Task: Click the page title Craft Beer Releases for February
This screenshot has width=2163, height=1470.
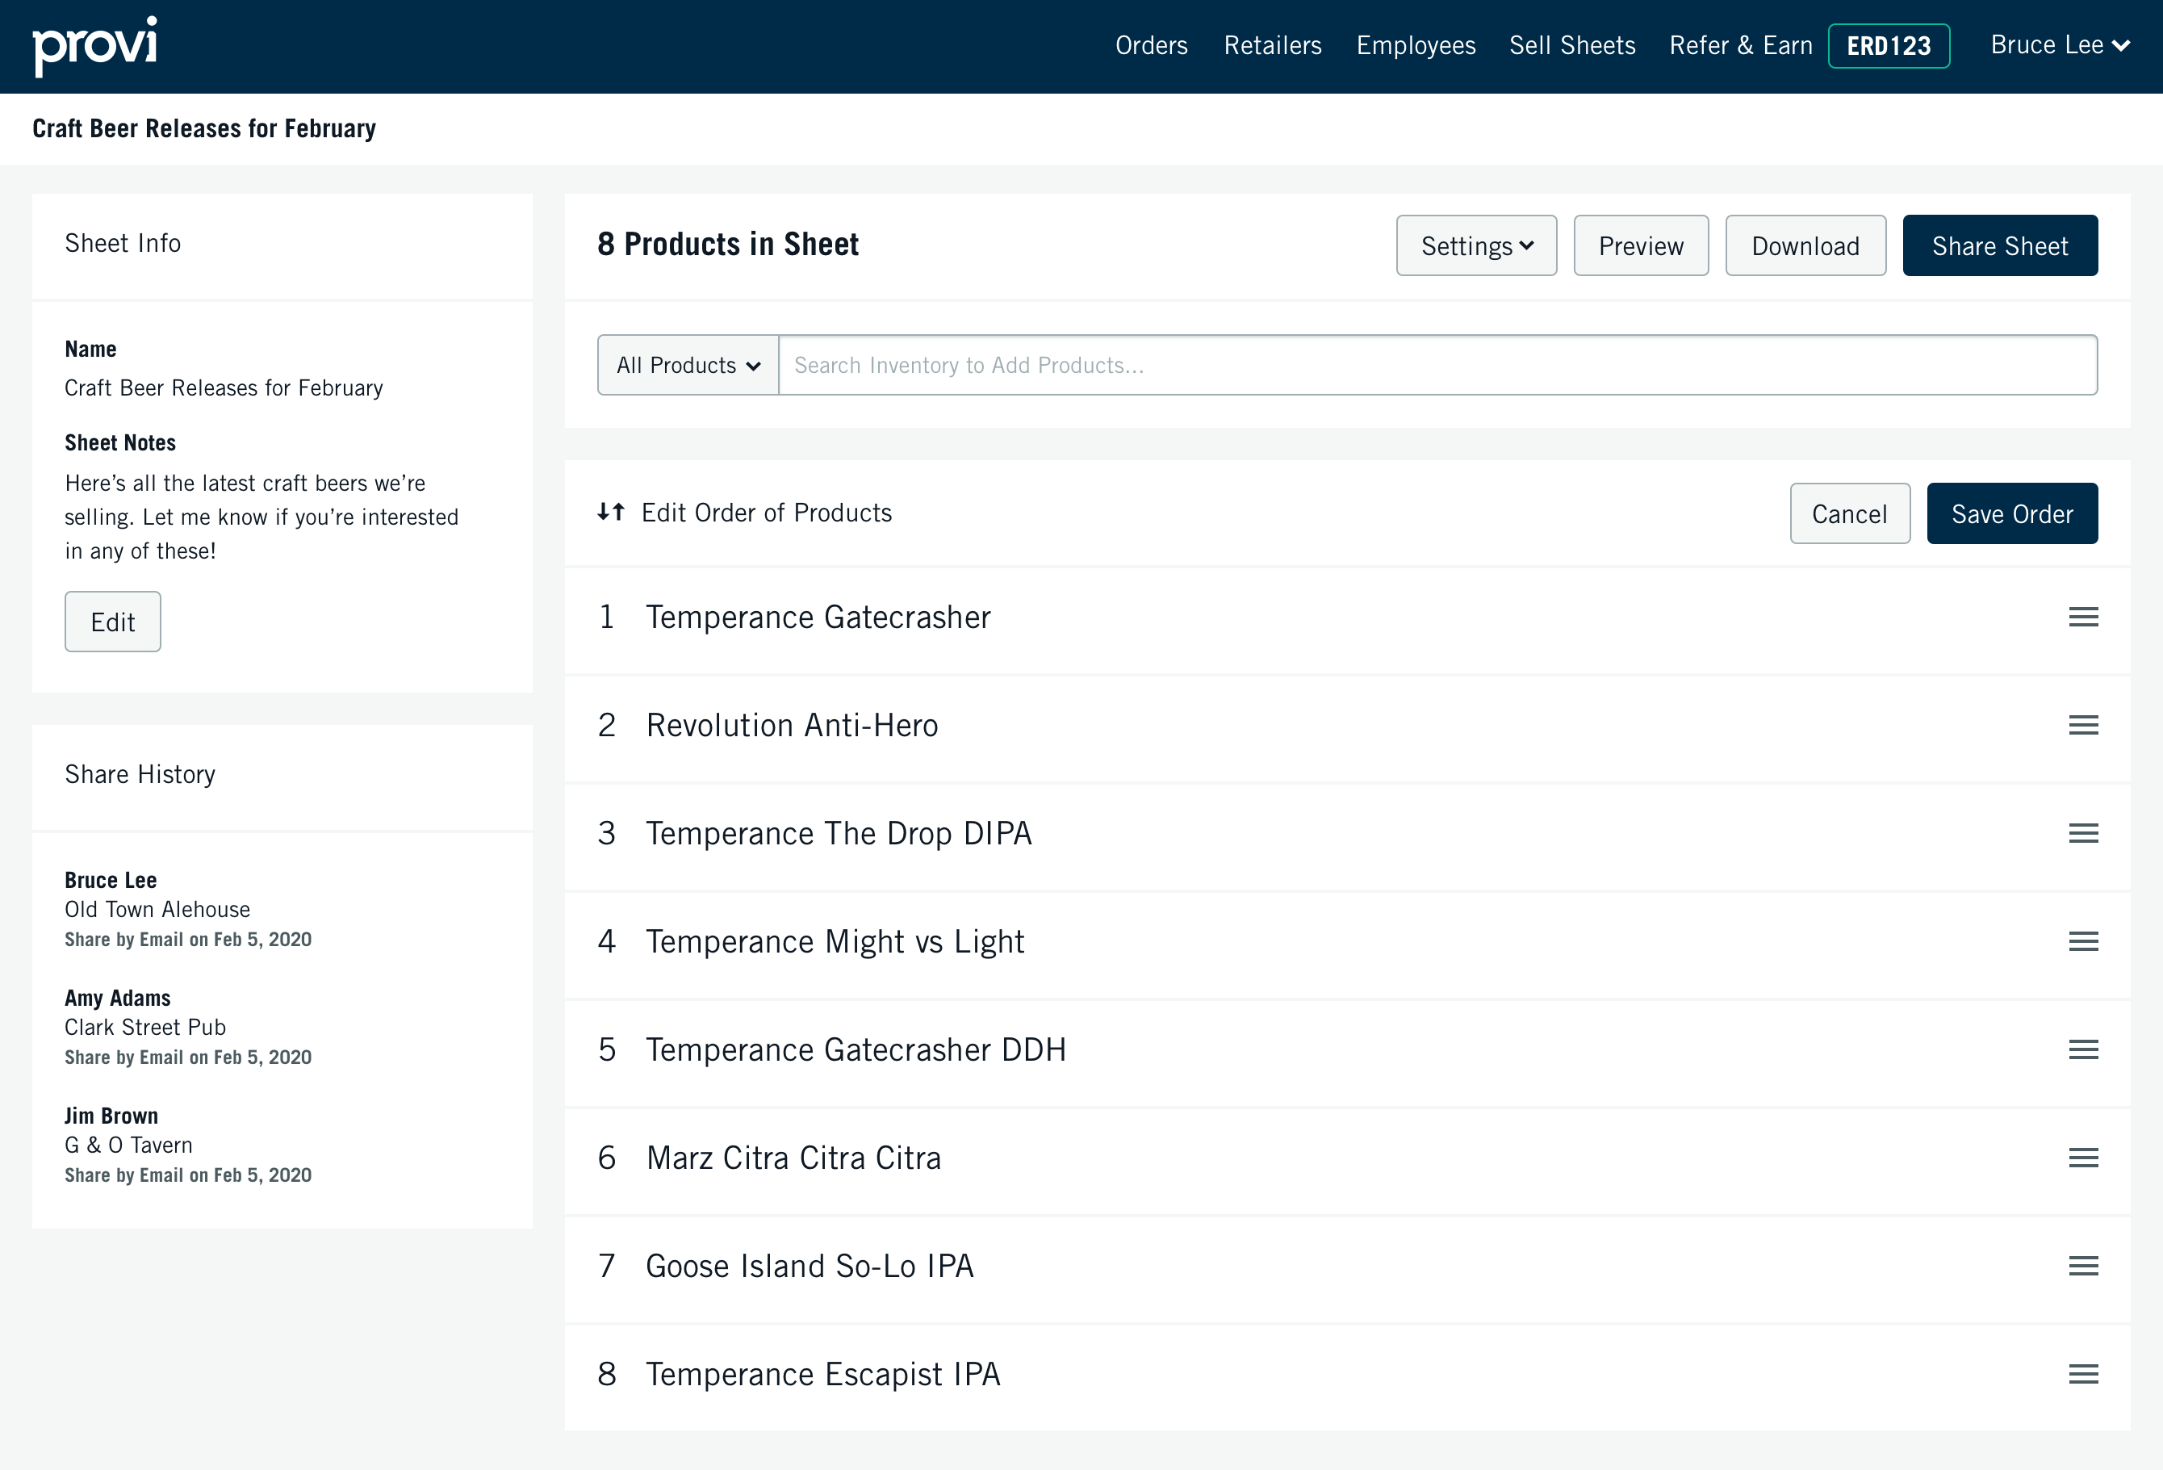Action: [x=204, y=128]
